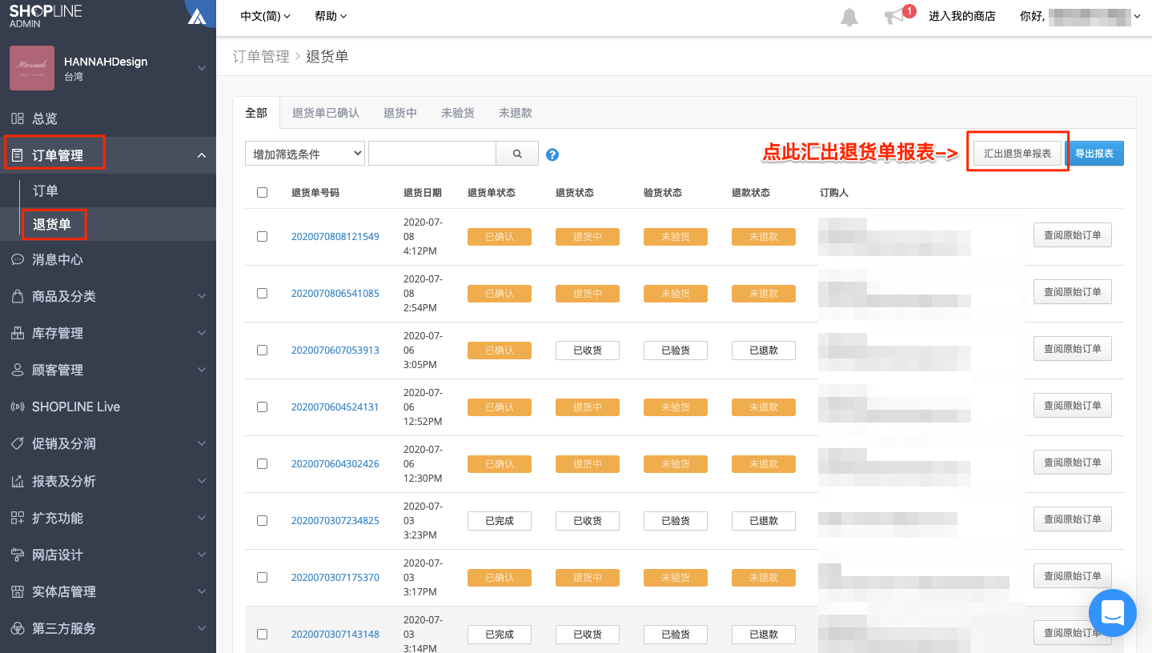Switch to the 退货中 tab
This screenshot has width=1152, height=653.
pos(400,113)
